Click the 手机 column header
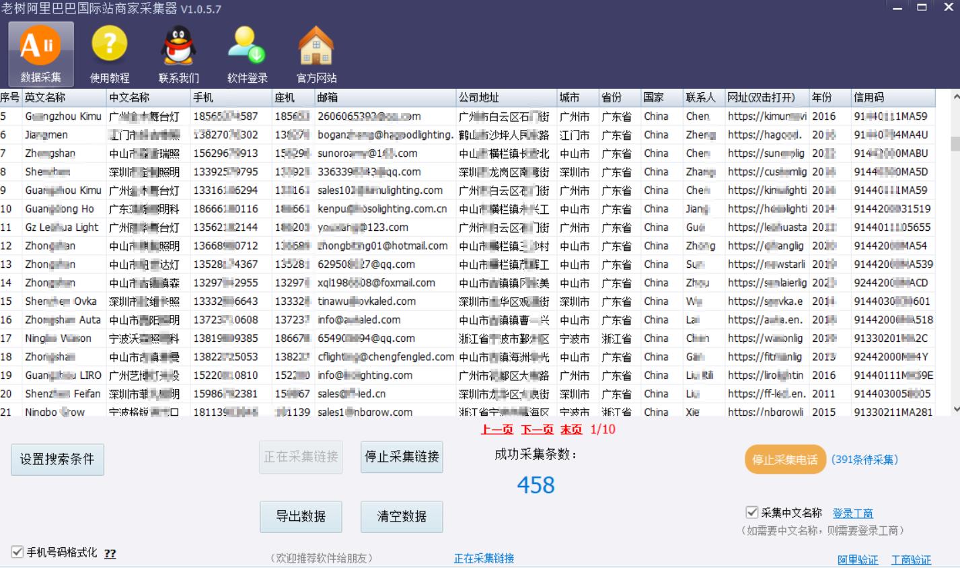Viewport: 960px width, 568px height. point(231,98)
